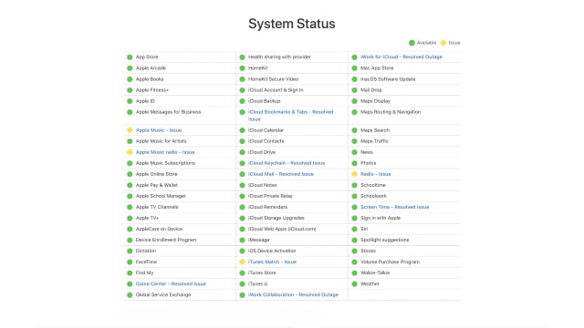Click green status dot beside Apple Fitness+

tap(130, 90)
